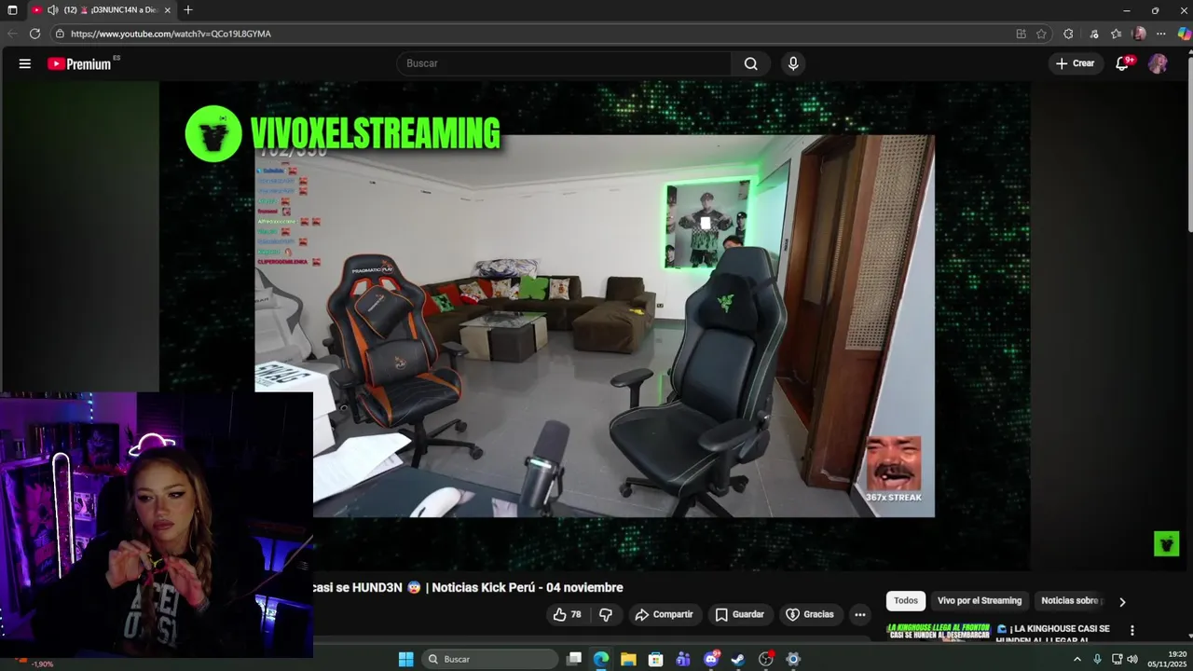Viewport: 1193px width, 671px height.
Task: Mute the tab using the speaker icon
Action: 52,10
